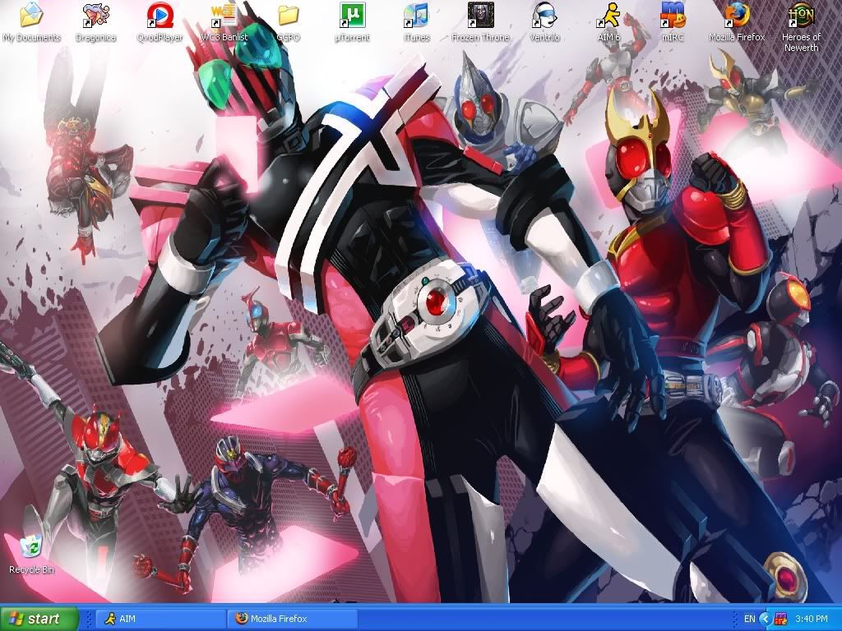Screen dimensions: 842x631
Task: Open the Windows Start menu
Action: click(39, 619)
